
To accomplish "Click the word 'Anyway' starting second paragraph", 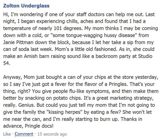I will pos(13,77).
